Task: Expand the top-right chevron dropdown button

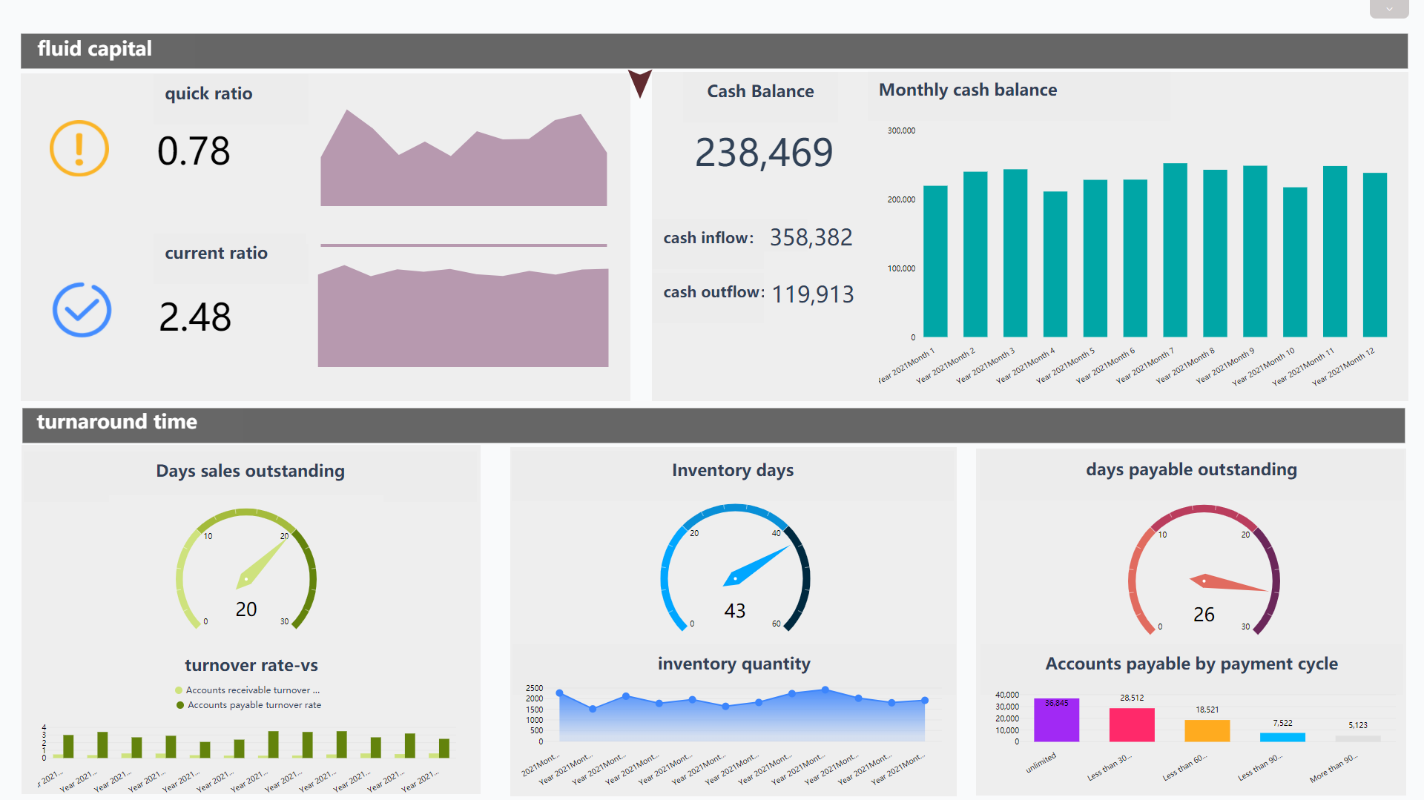Action: point(1389,9)
